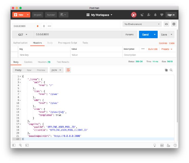The image size is (189, 163).
Task: Open the GET method dropdown
Action: pyautogui.click(x=23, y=35)
